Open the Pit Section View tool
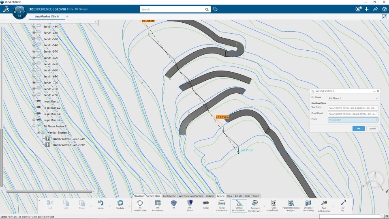This screenshot has width=389, height=219. (x=140, y=206)
